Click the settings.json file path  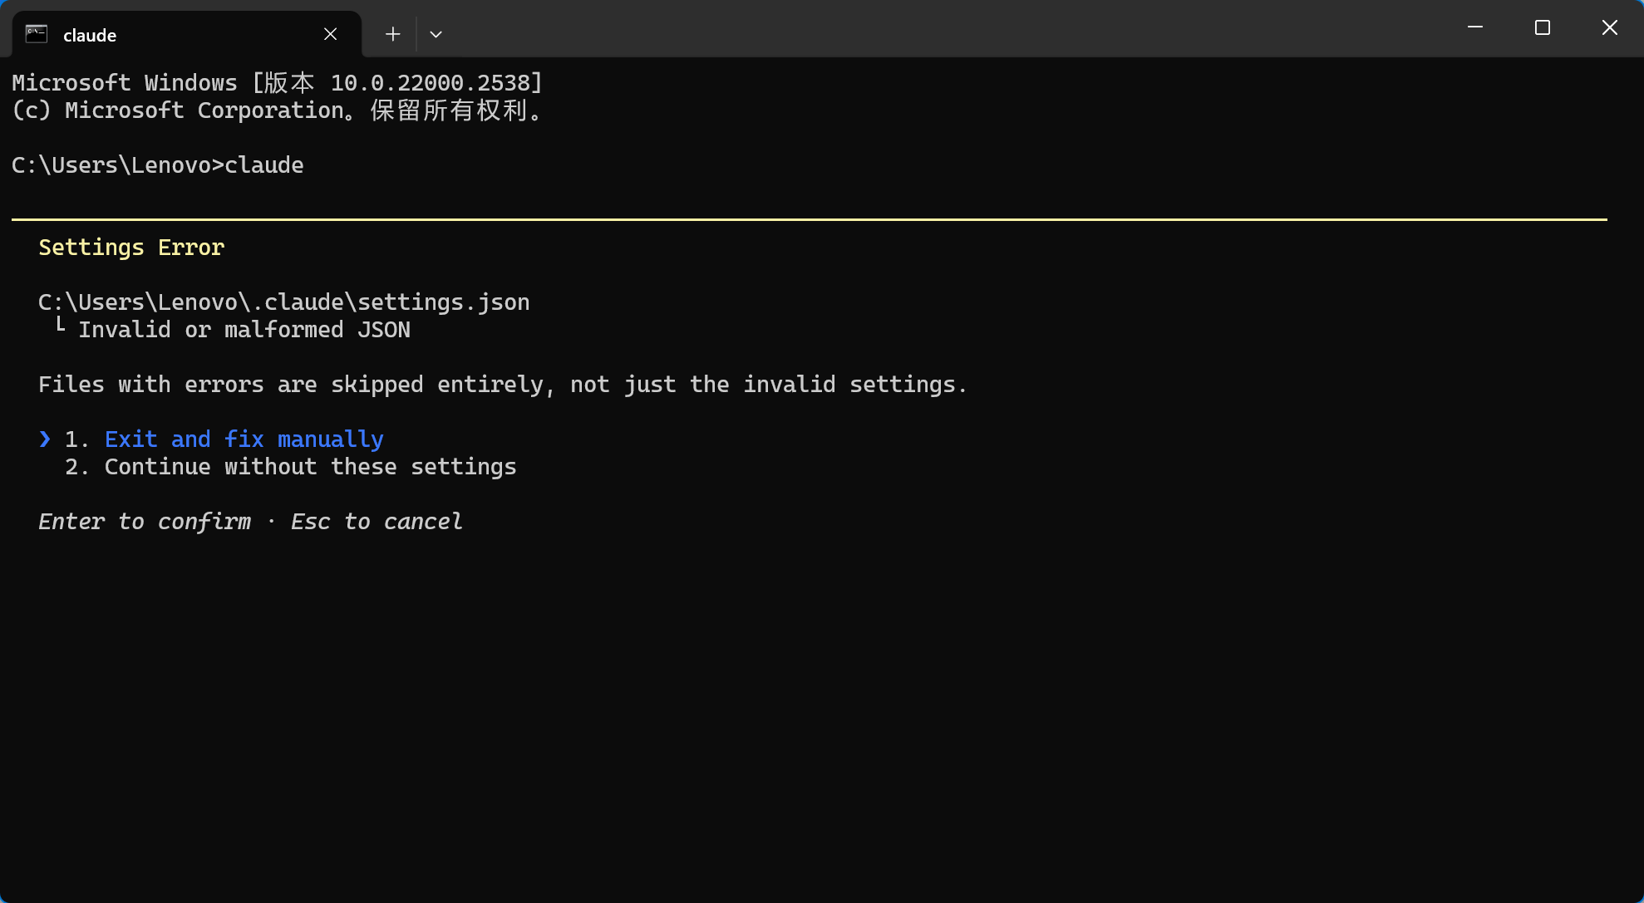pyautogui.click(x=284, y=302)
